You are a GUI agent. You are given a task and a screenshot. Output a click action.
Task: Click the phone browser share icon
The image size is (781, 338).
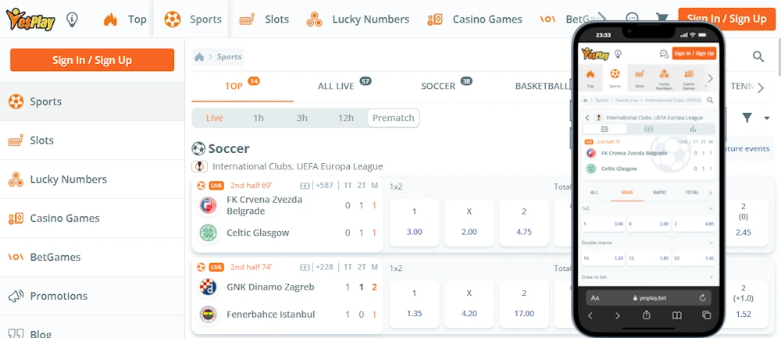647,315
